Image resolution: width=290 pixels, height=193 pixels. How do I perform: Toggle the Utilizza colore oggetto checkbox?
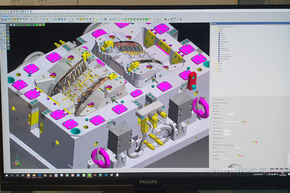tap(229, 103)
